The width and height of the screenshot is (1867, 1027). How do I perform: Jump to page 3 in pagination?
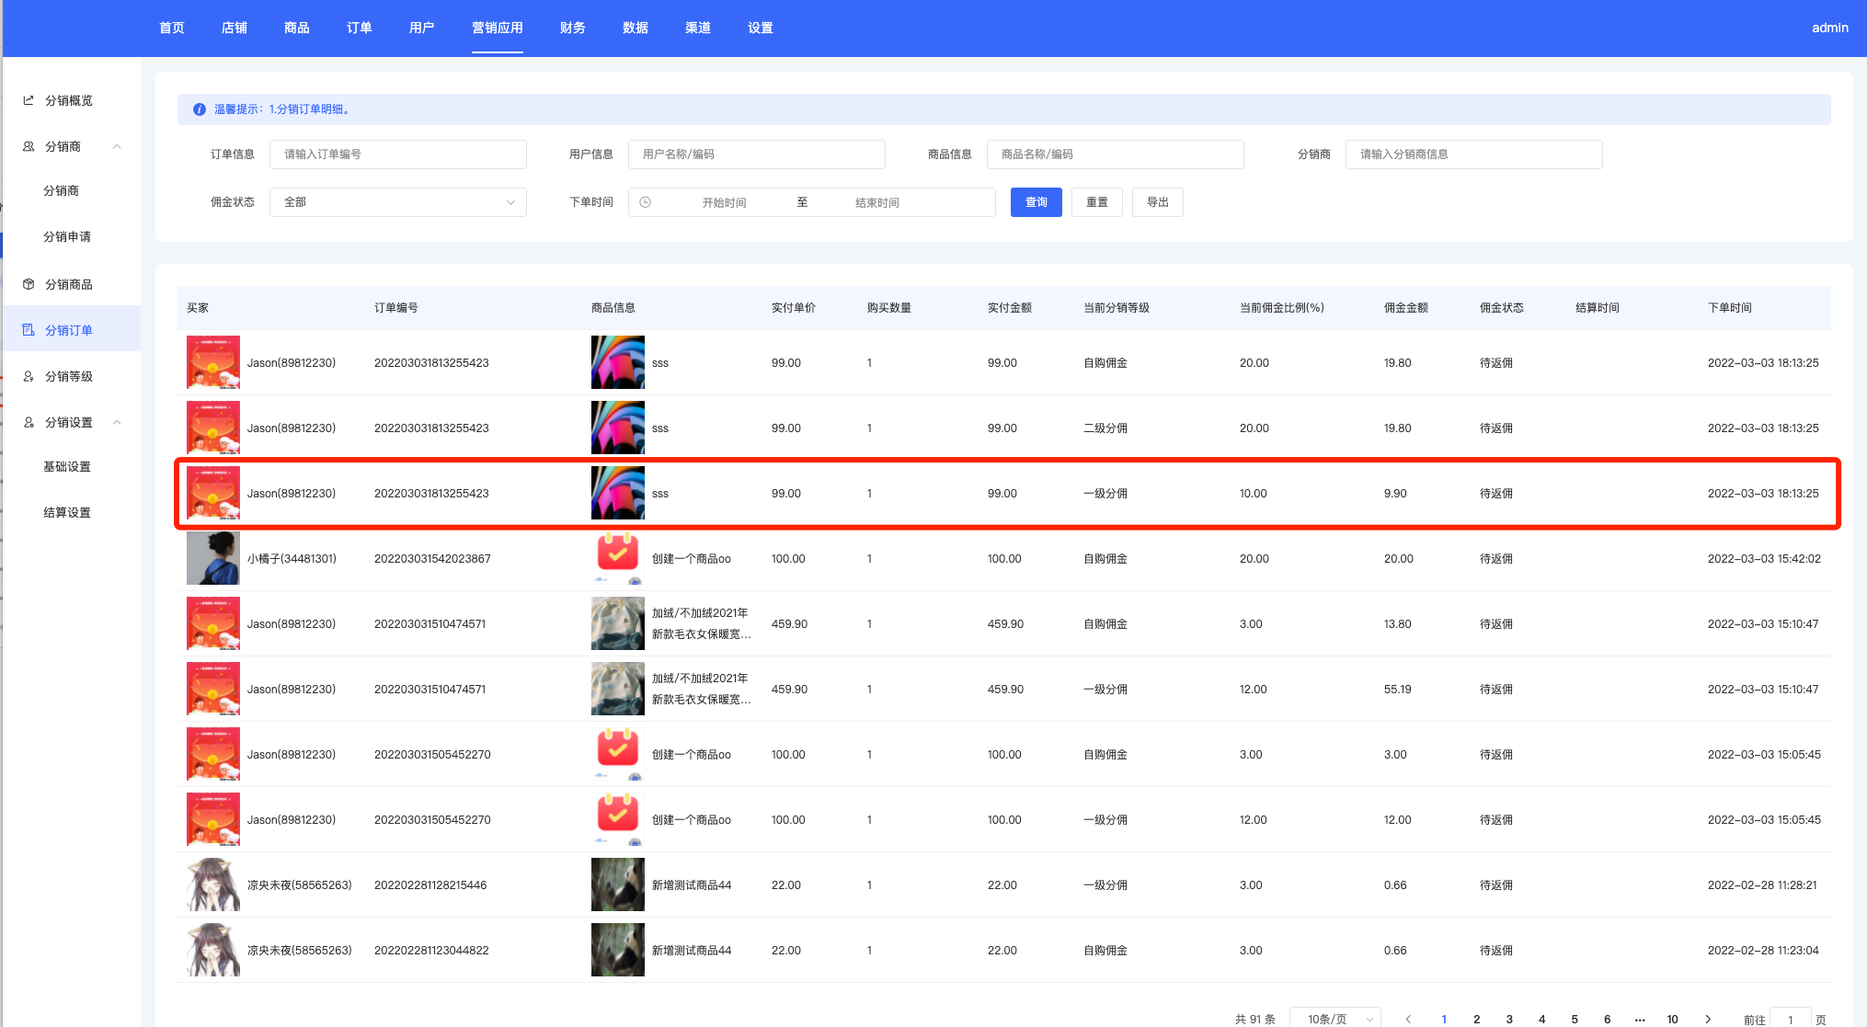(x=1509, y=1019)
